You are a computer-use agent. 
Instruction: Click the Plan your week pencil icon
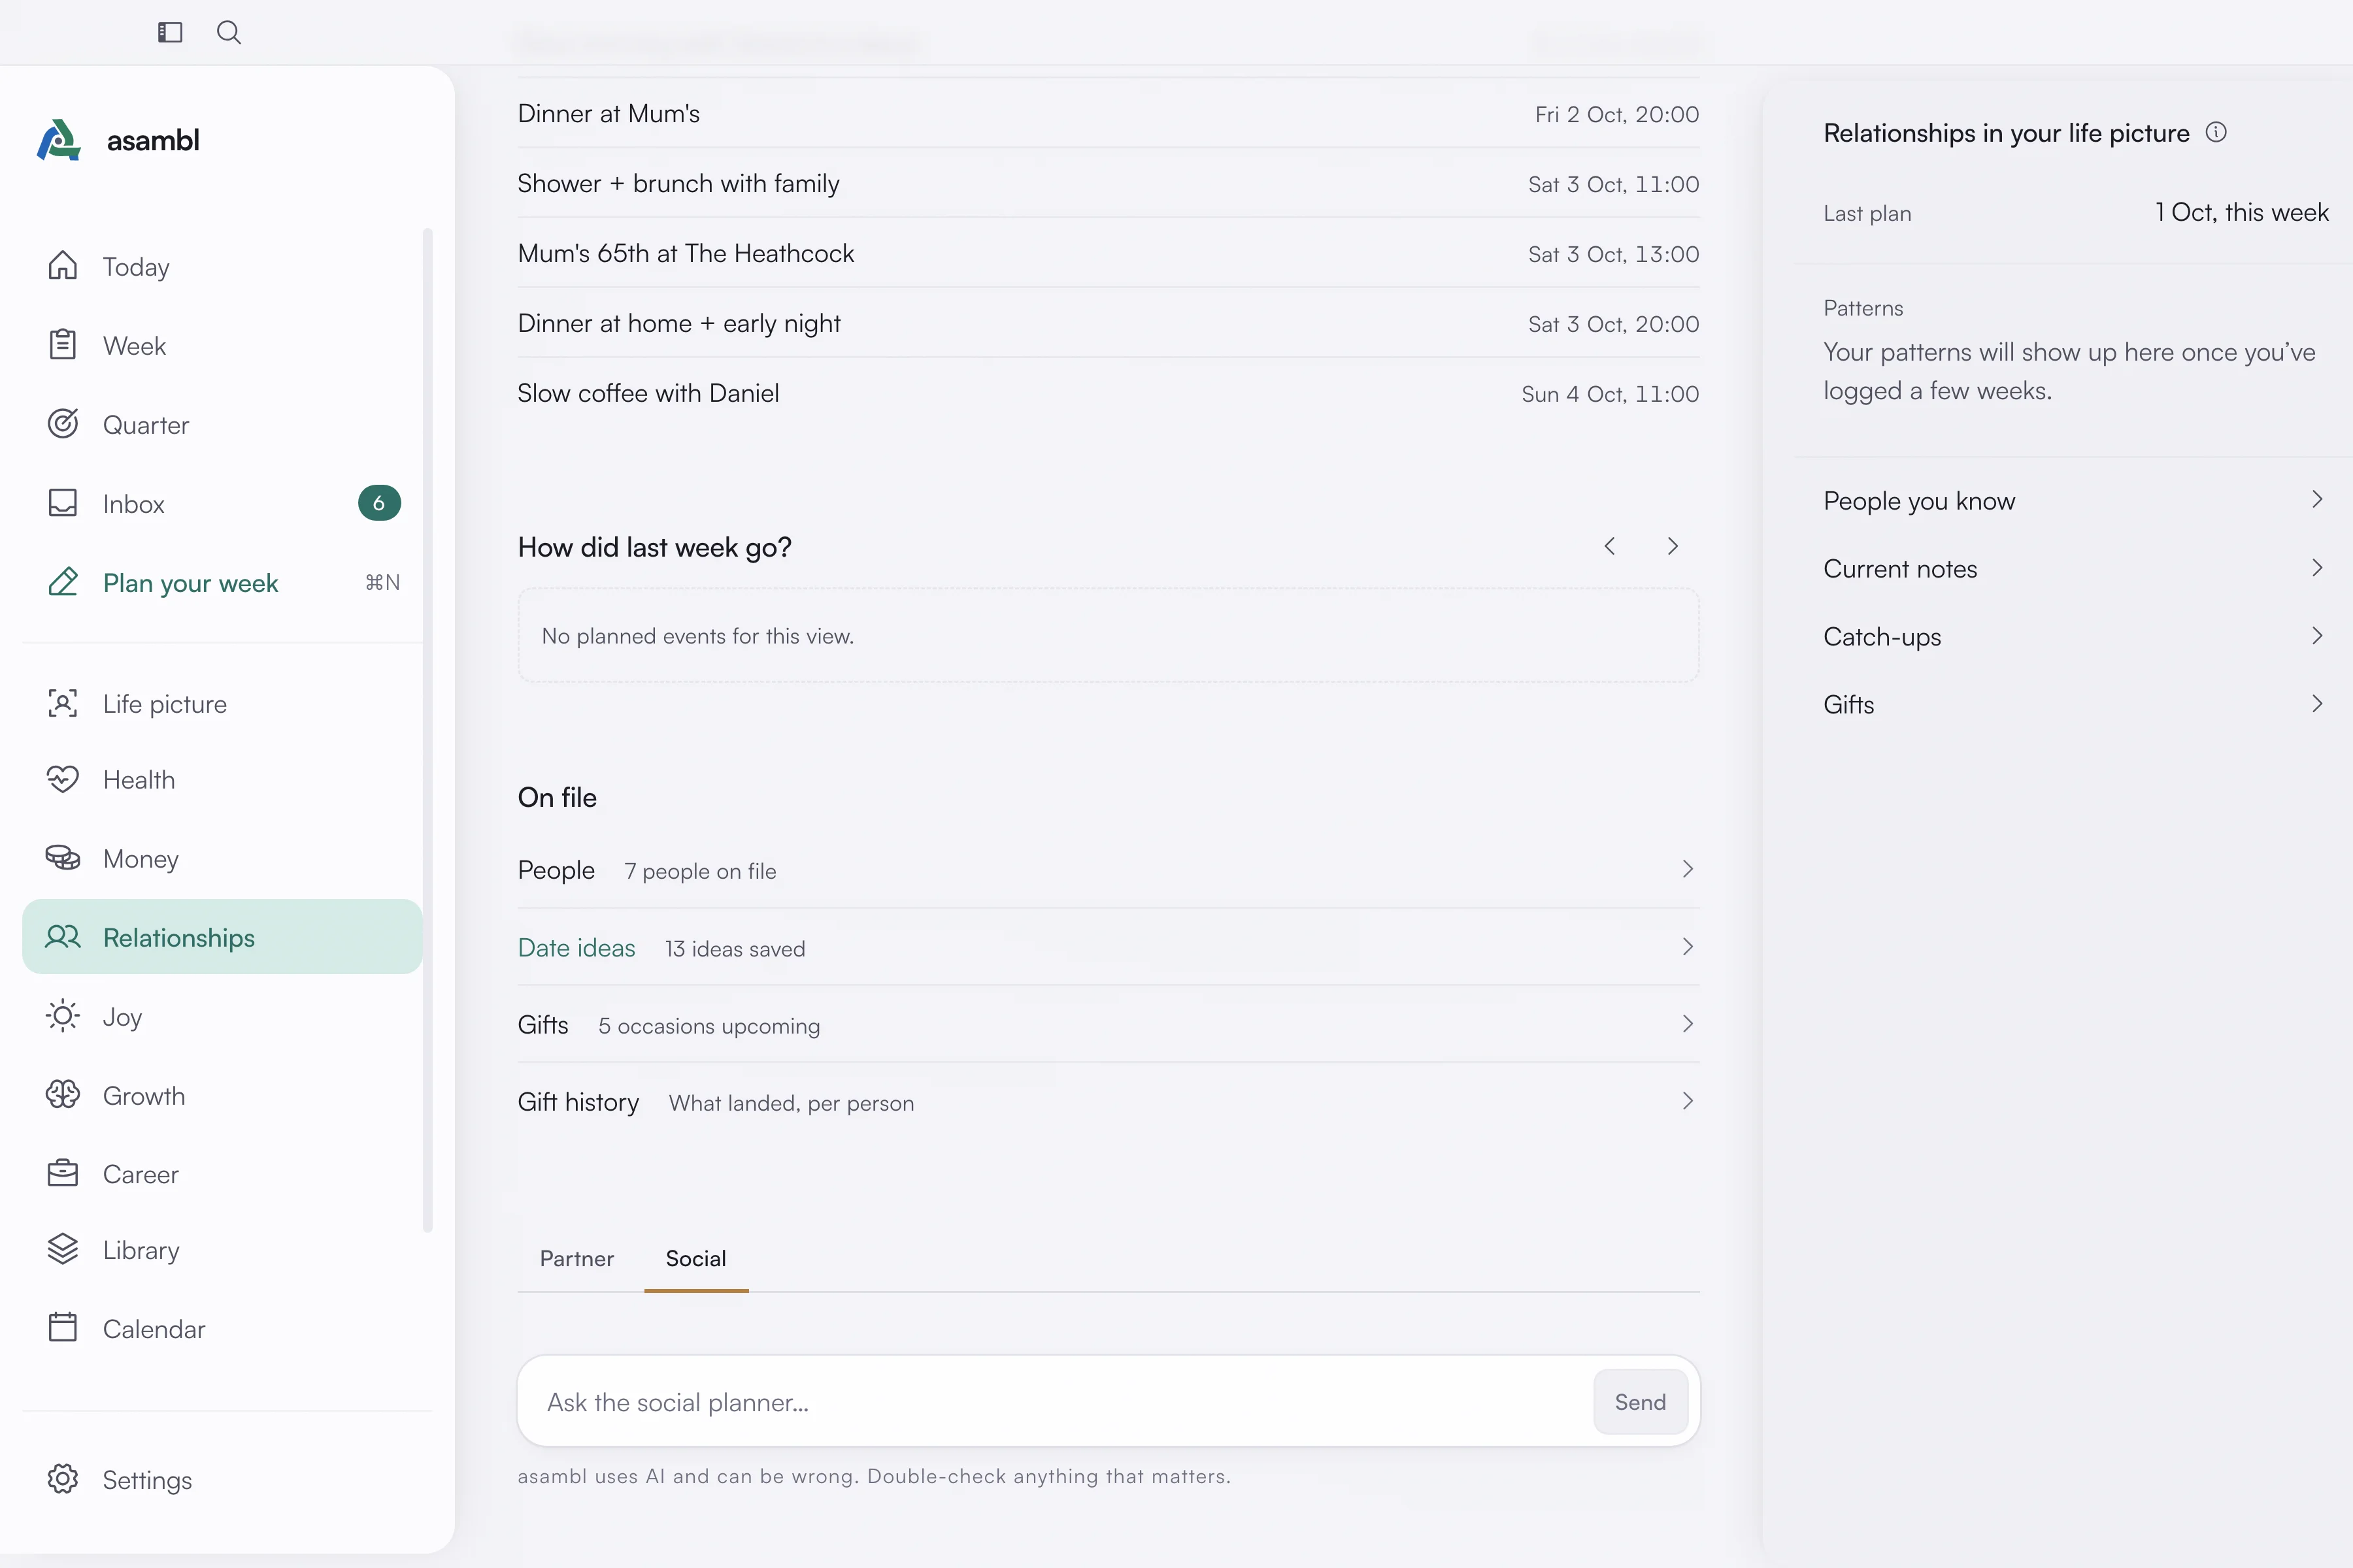(x=62, y=582)
